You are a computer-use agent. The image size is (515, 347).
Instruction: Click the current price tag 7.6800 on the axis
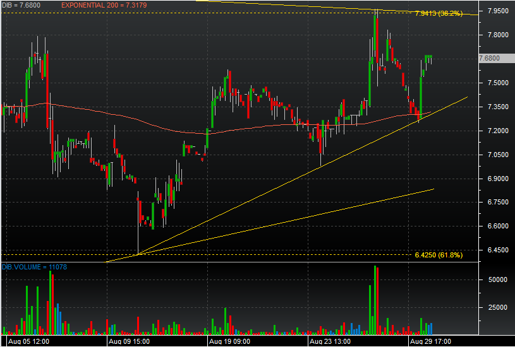click(x=490, y=58)
